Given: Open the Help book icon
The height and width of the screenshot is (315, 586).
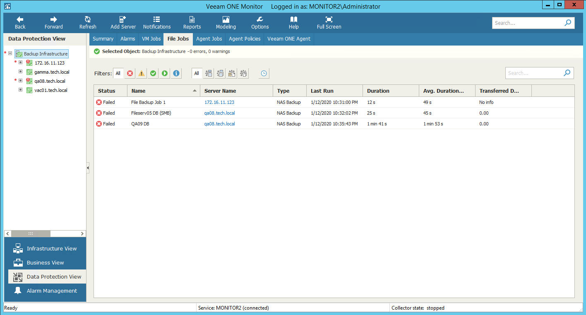Looking at the screenshot, I should (294, 23).
